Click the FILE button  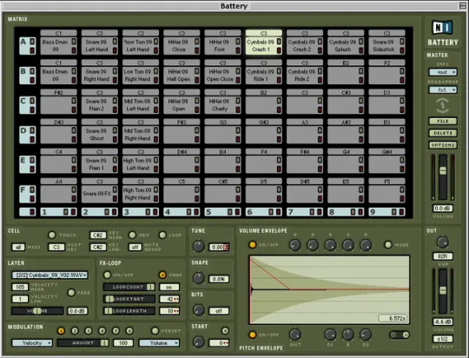tap(443, 122)
